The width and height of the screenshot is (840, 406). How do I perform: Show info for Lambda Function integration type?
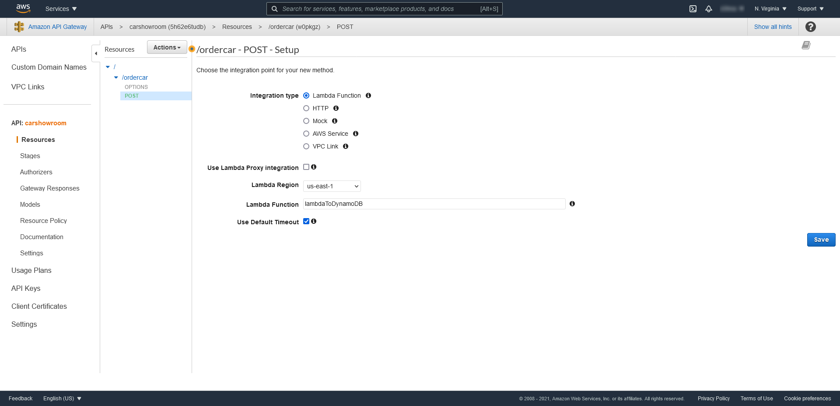368,95
